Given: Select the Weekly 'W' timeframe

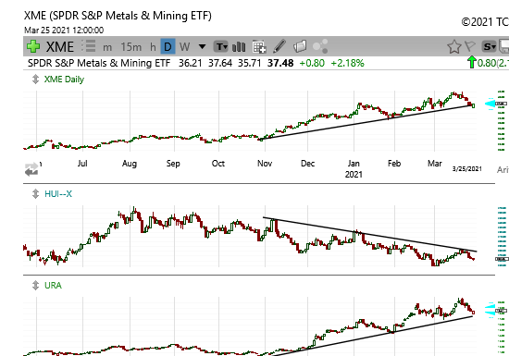Looking at the screenshot, I should click(x=184, y=46).
